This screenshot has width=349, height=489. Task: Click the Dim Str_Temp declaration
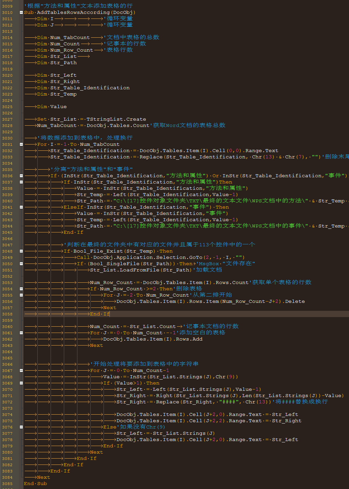point(57,94)
